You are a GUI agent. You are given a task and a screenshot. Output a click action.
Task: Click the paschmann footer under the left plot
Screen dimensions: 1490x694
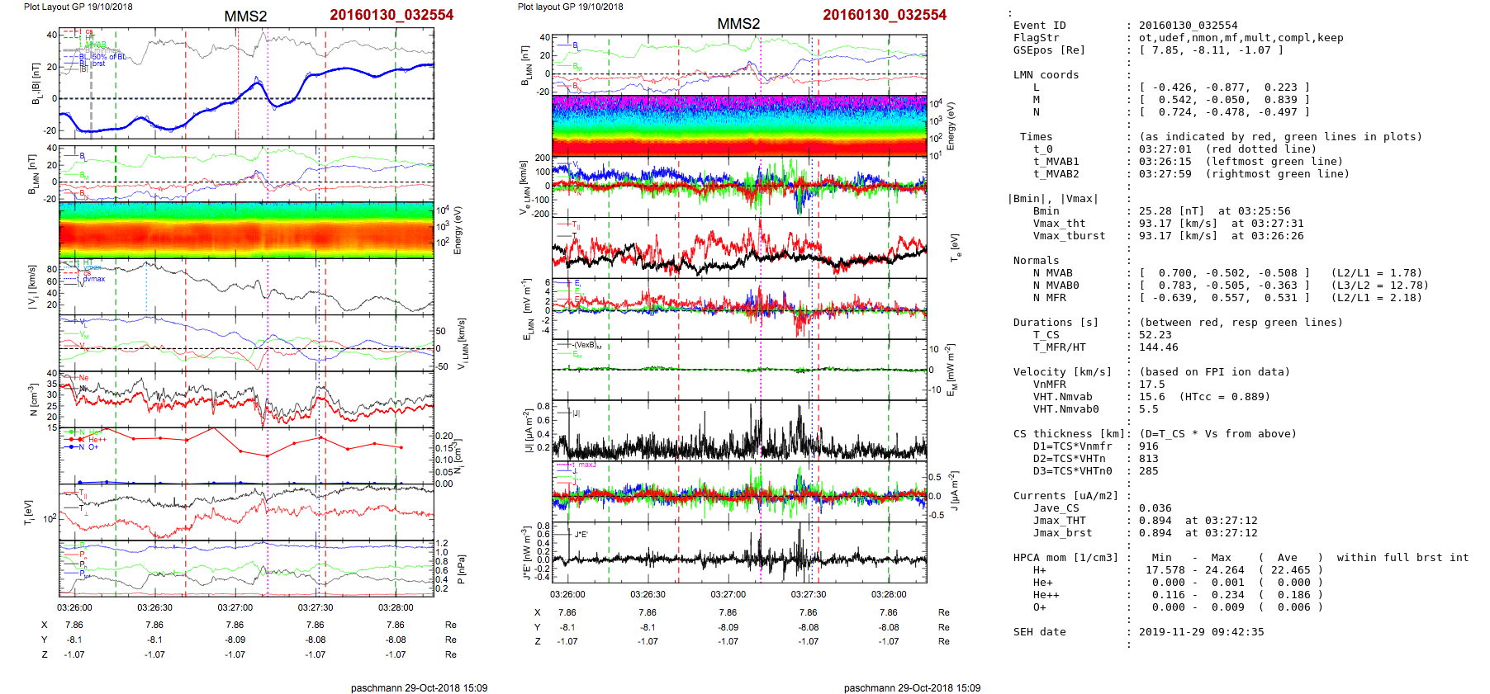coord(419,688)
